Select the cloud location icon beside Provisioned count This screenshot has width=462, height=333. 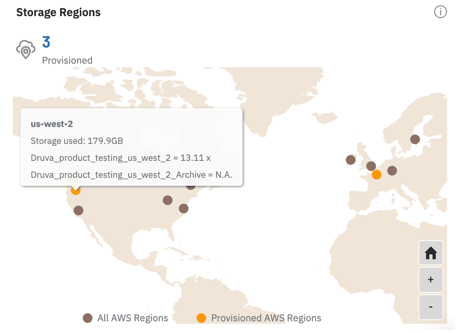tap(25, 49)
